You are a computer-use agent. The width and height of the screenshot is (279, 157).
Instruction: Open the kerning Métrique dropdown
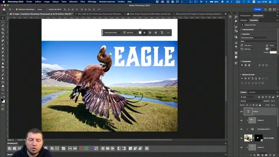[x=249, y=49]
